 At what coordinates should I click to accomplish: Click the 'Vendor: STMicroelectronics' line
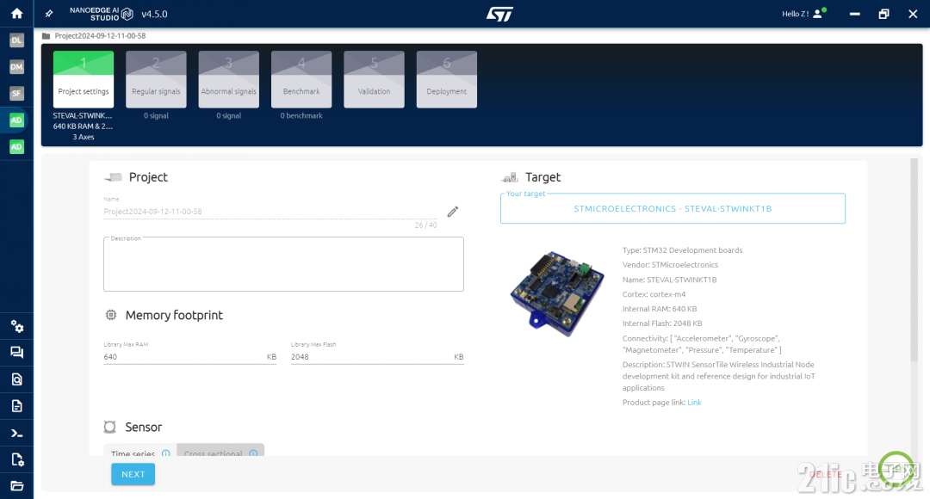(670, 265)
